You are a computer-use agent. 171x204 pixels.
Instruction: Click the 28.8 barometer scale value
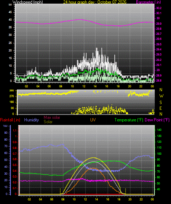(x=159, y=80)
